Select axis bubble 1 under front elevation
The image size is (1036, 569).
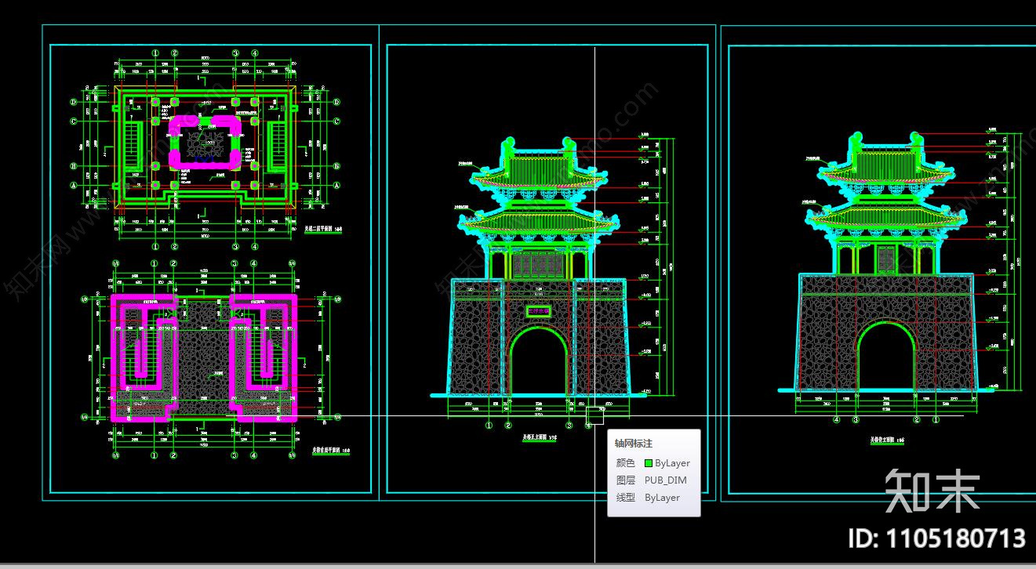(489, 426)
